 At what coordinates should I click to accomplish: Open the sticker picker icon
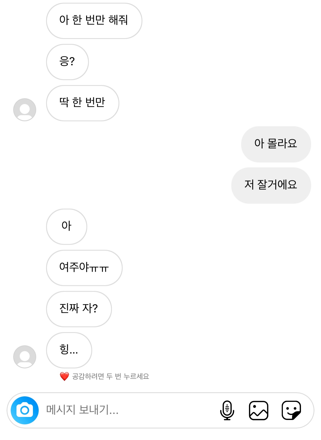[x=291, y=410]
